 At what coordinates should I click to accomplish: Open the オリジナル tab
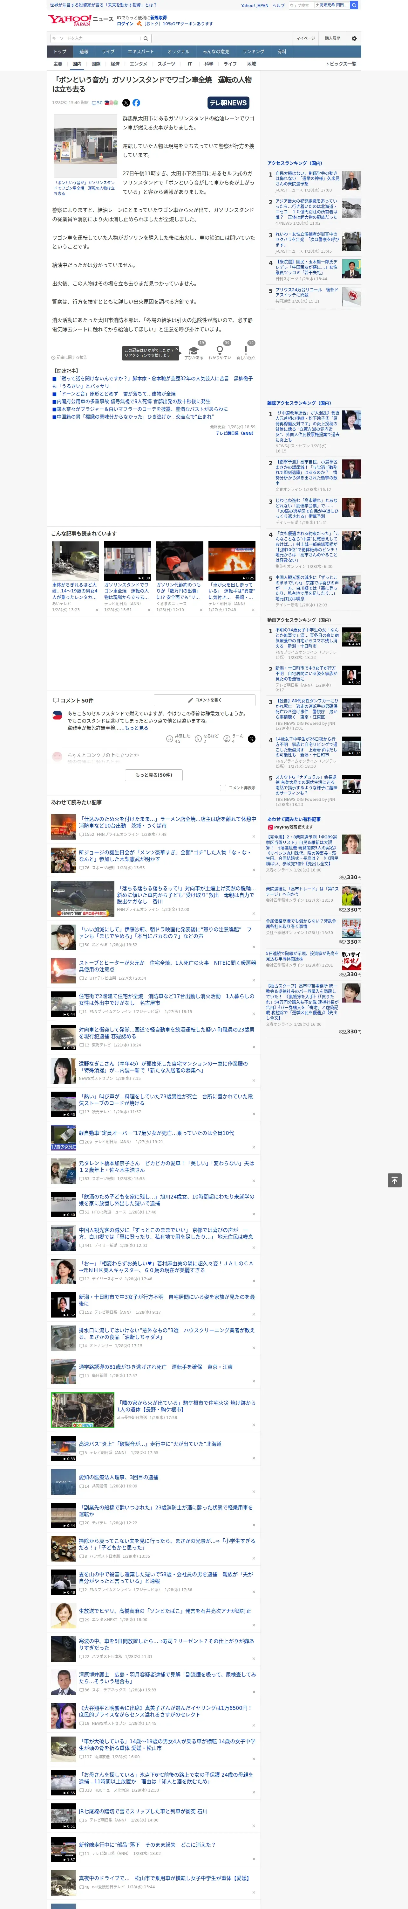point(179,52)
